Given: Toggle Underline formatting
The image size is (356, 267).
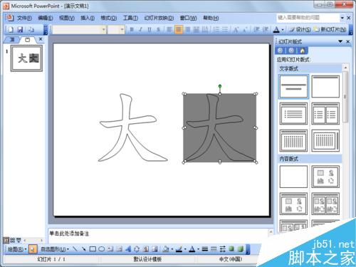Looking at the screenshot, I should point(150,30).
